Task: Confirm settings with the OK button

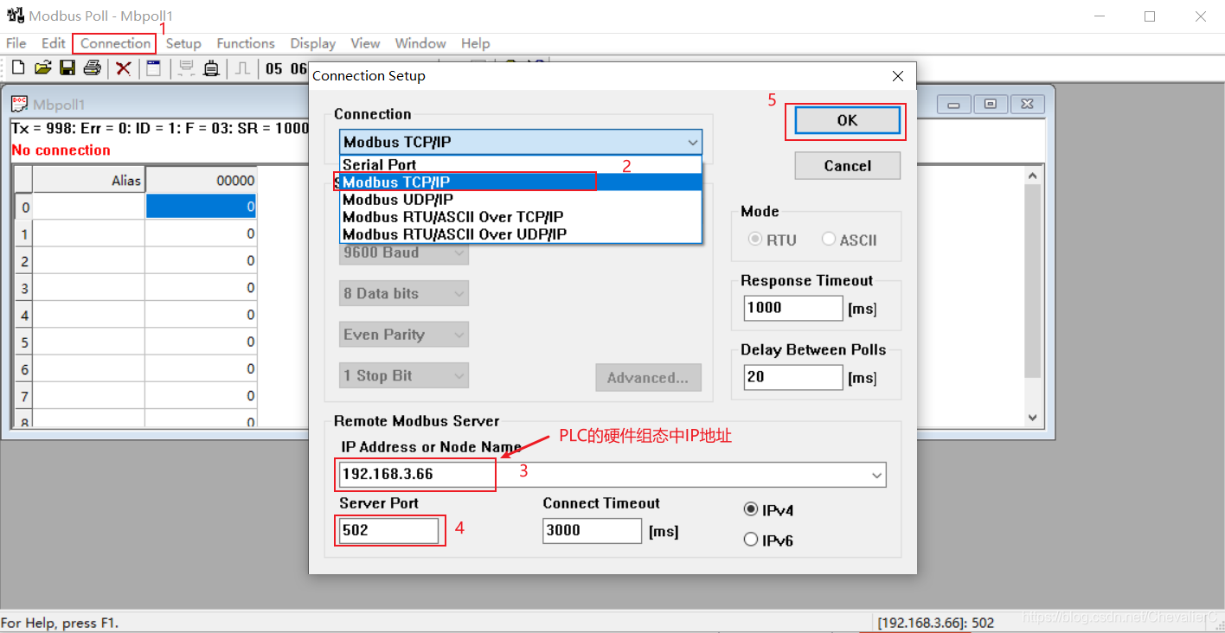Action: tap(845, 120)
